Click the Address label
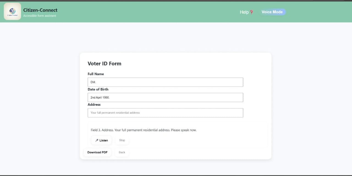 click(94, 105)
